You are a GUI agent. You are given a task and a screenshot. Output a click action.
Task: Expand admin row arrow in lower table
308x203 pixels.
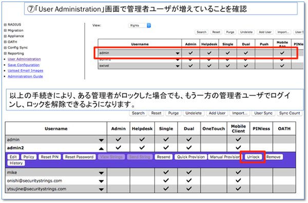tap(101, 140)
